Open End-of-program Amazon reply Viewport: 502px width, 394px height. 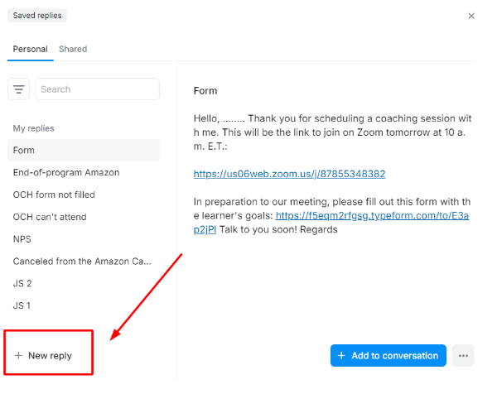pos(84,173)
